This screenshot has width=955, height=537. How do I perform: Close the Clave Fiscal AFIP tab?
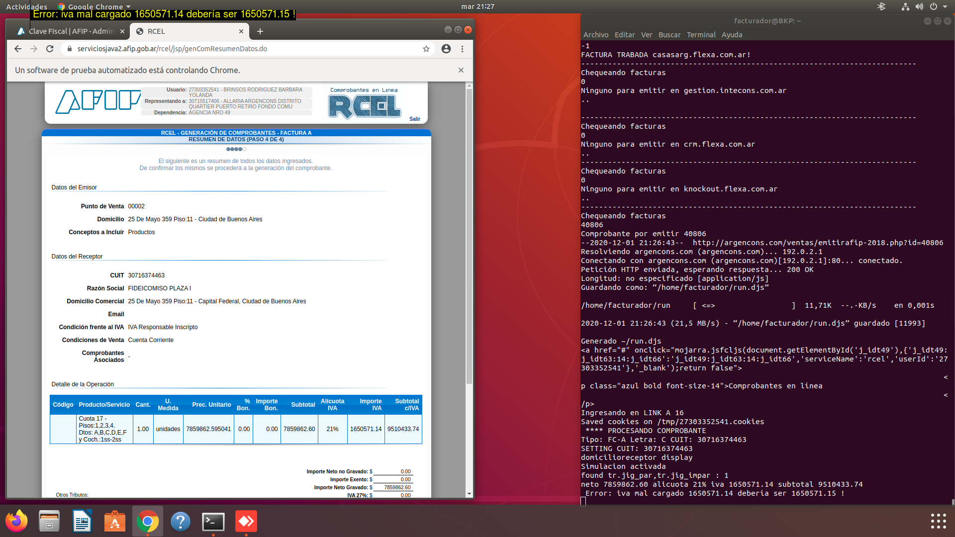[122, 31]
